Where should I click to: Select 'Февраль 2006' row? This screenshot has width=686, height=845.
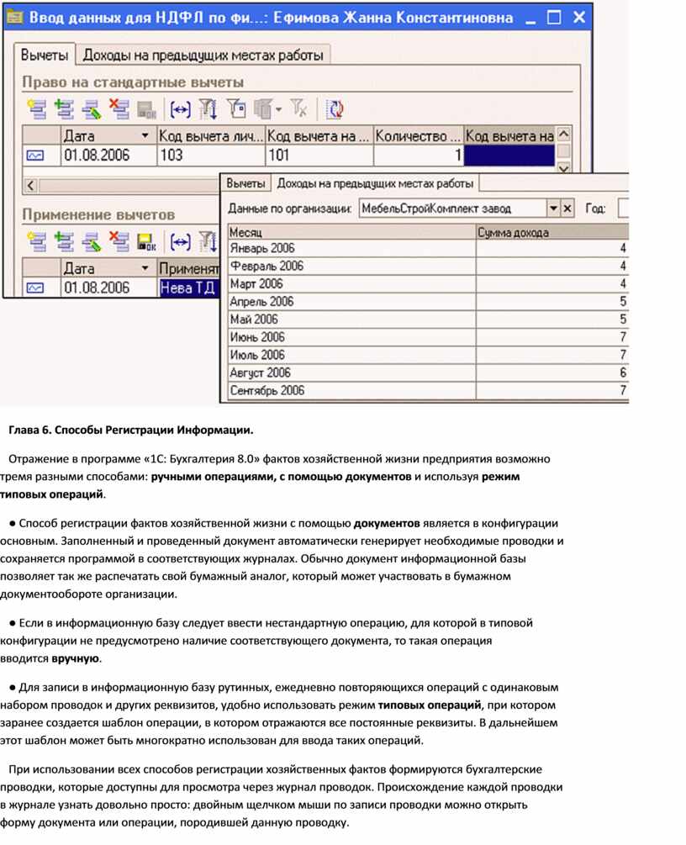click(428, 267)
